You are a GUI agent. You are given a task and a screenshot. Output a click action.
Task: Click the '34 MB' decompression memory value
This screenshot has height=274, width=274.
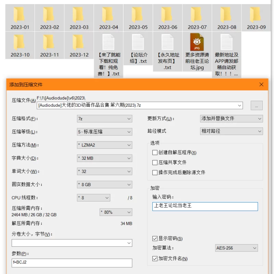point(126,223)
